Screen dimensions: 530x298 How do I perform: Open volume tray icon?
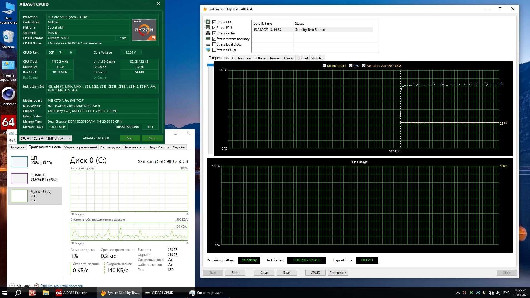(498, 293)
